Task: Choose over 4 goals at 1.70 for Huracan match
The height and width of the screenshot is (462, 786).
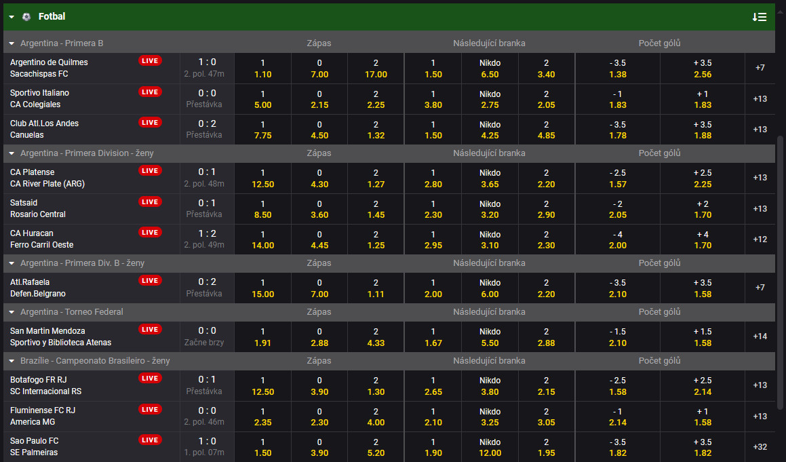Action: tap(703, 239)
